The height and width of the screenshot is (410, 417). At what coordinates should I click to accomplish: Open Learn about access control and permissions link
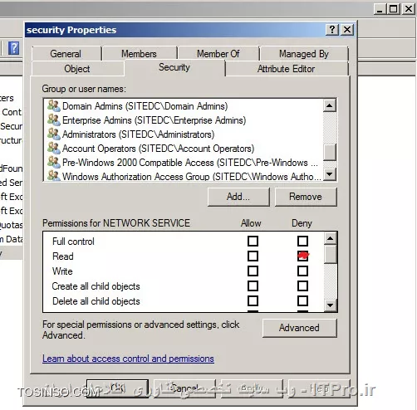(128, 359)
